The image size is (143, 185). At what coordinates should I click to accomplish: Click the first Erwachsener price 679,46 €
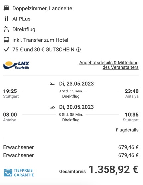coord(128,147)
